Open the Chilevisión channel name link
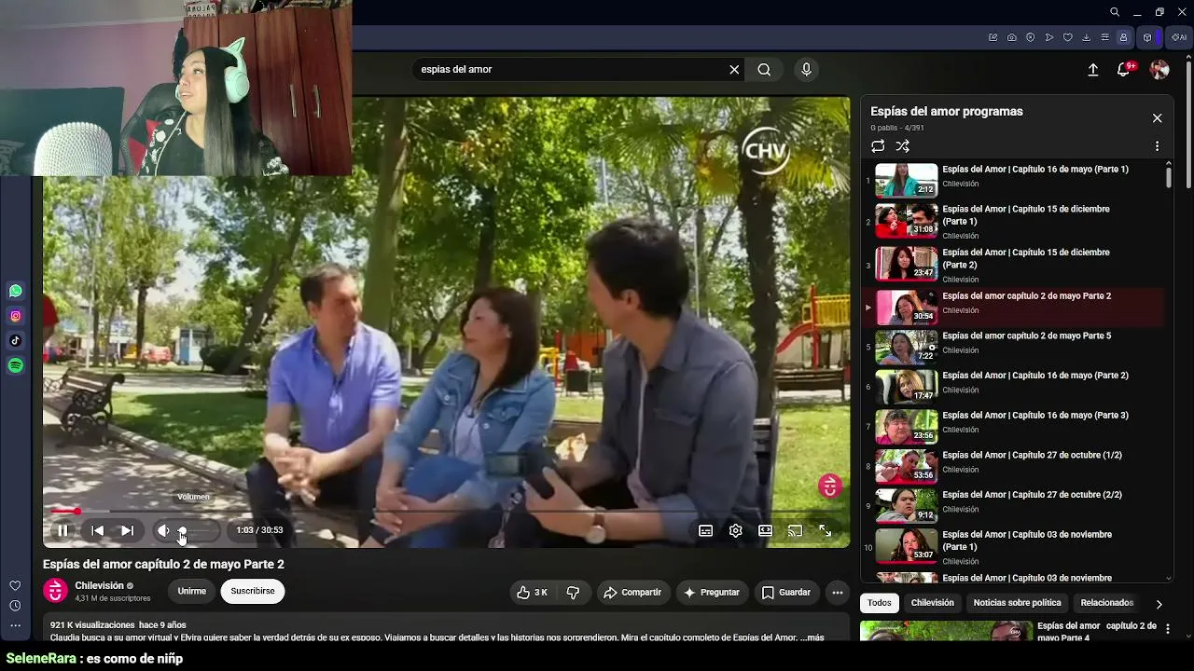 point(100,585)
